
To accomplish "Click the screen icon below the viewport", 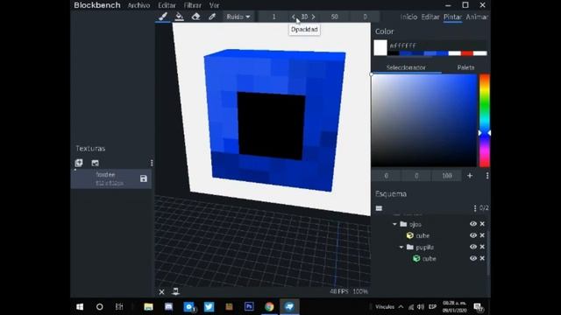I will tap(175, 291).
